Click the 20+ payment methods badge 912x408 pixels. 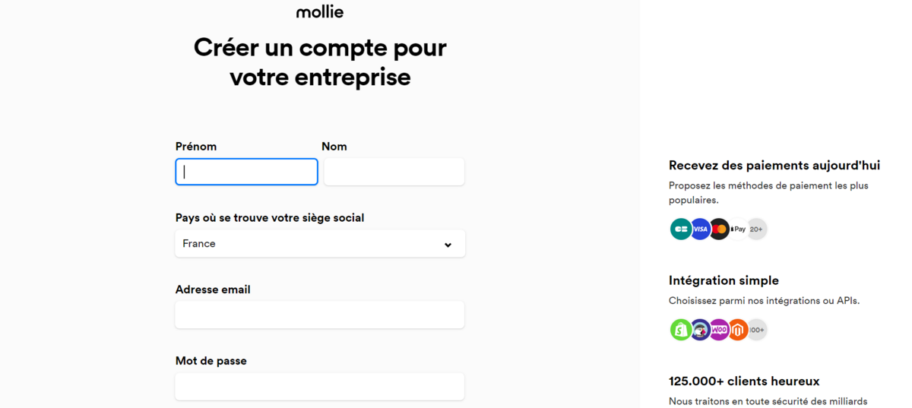click(757, 229)
